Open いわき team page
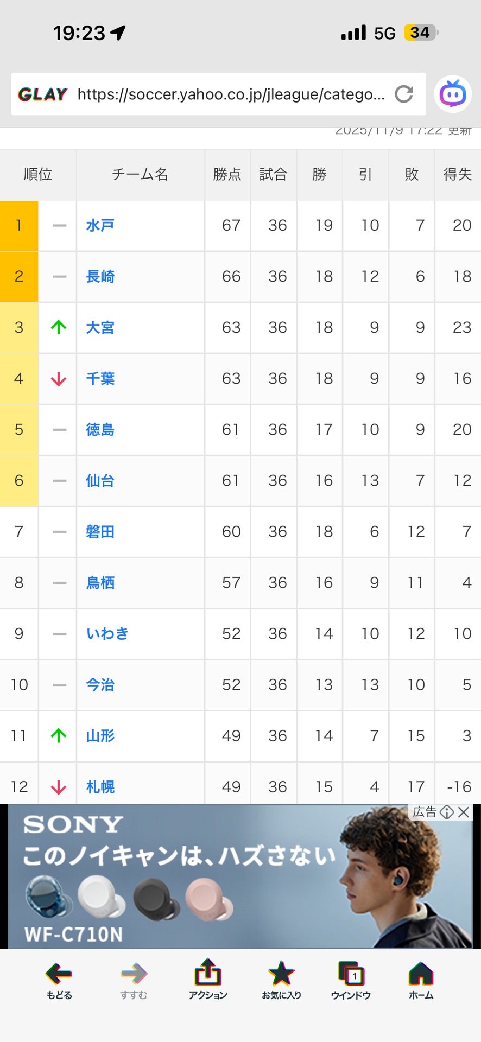 click(107, 634)
